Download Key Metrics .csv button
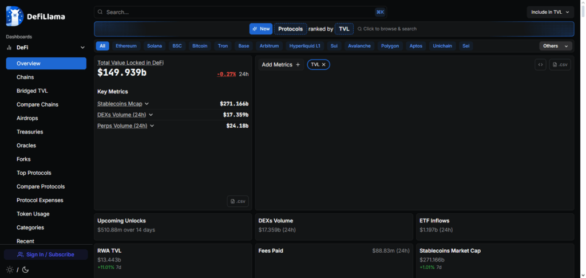This screenshot has width=586, height=278. 237,201
